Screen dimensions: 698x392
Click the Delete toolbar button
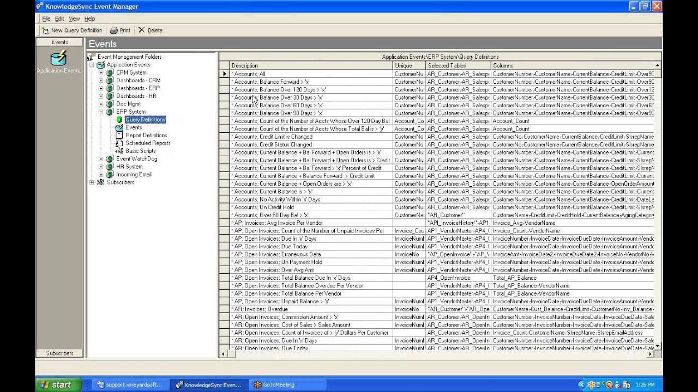[x=150, y=30]
